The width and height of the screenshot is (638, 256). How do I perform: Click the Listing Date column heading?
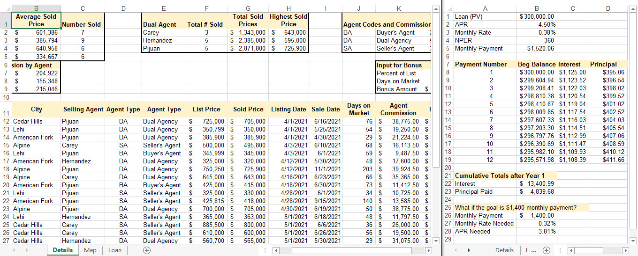pos(289,109)
